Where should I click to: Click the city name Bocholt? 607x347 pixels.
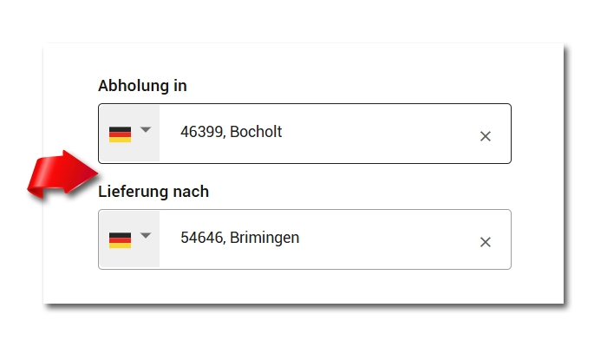pos(256,133)
